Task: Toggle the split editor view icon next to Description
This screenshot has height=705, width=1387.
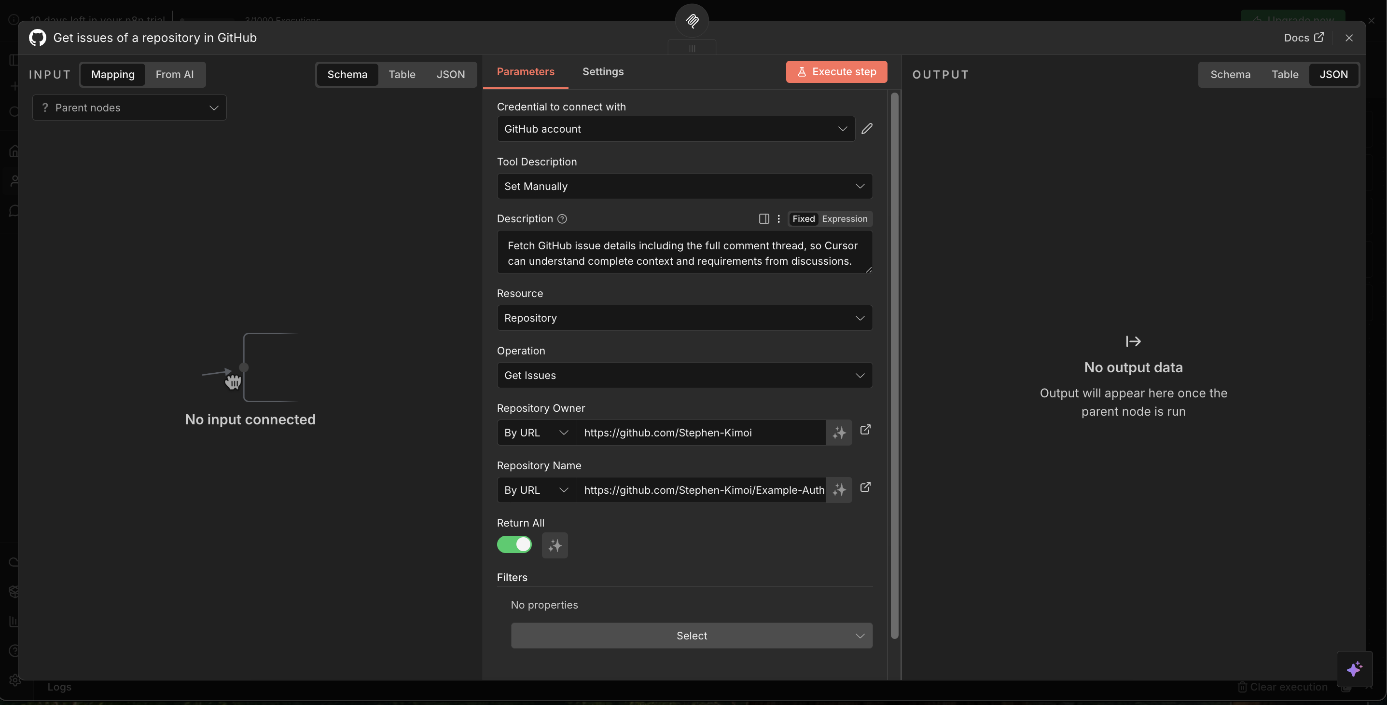Action: [763, 218]
